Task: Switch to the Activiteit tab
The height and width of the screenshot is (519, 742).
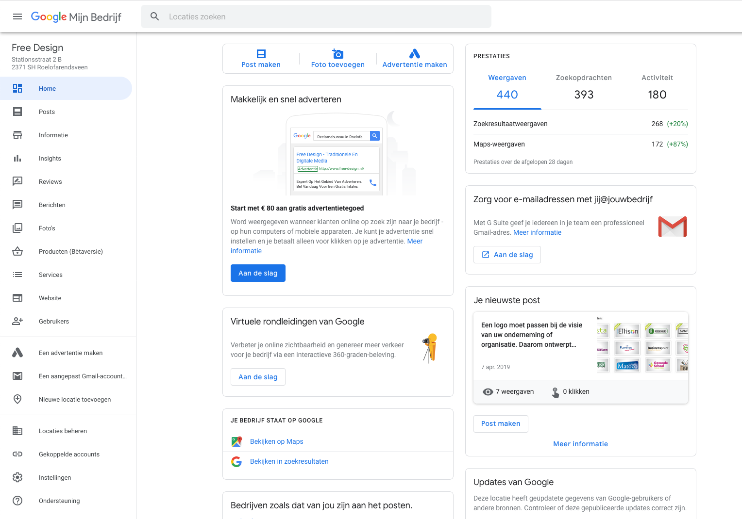Action: pyautogui.click(x=657, y=87)
